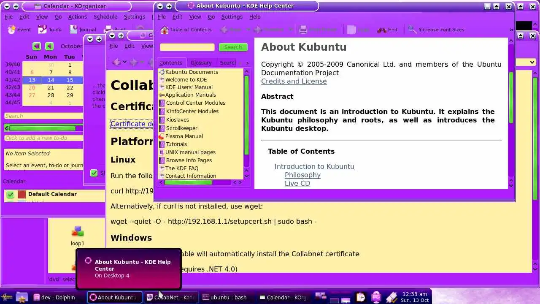540x304 pixels.
Task: Select October 14 in the calendar
Action: [x=51, y=80]
